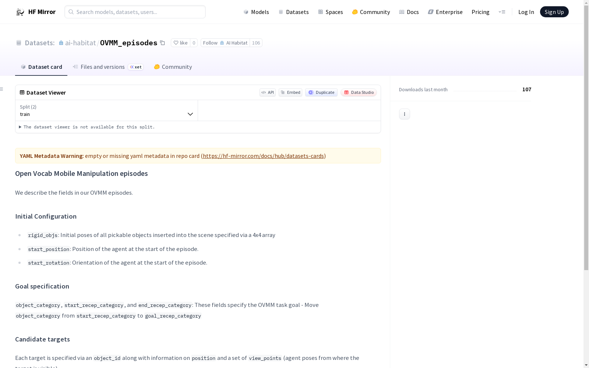Click the Log In link
Image resolution: width=589 pixels, height=368 pixels.
(x=526, y=12)
